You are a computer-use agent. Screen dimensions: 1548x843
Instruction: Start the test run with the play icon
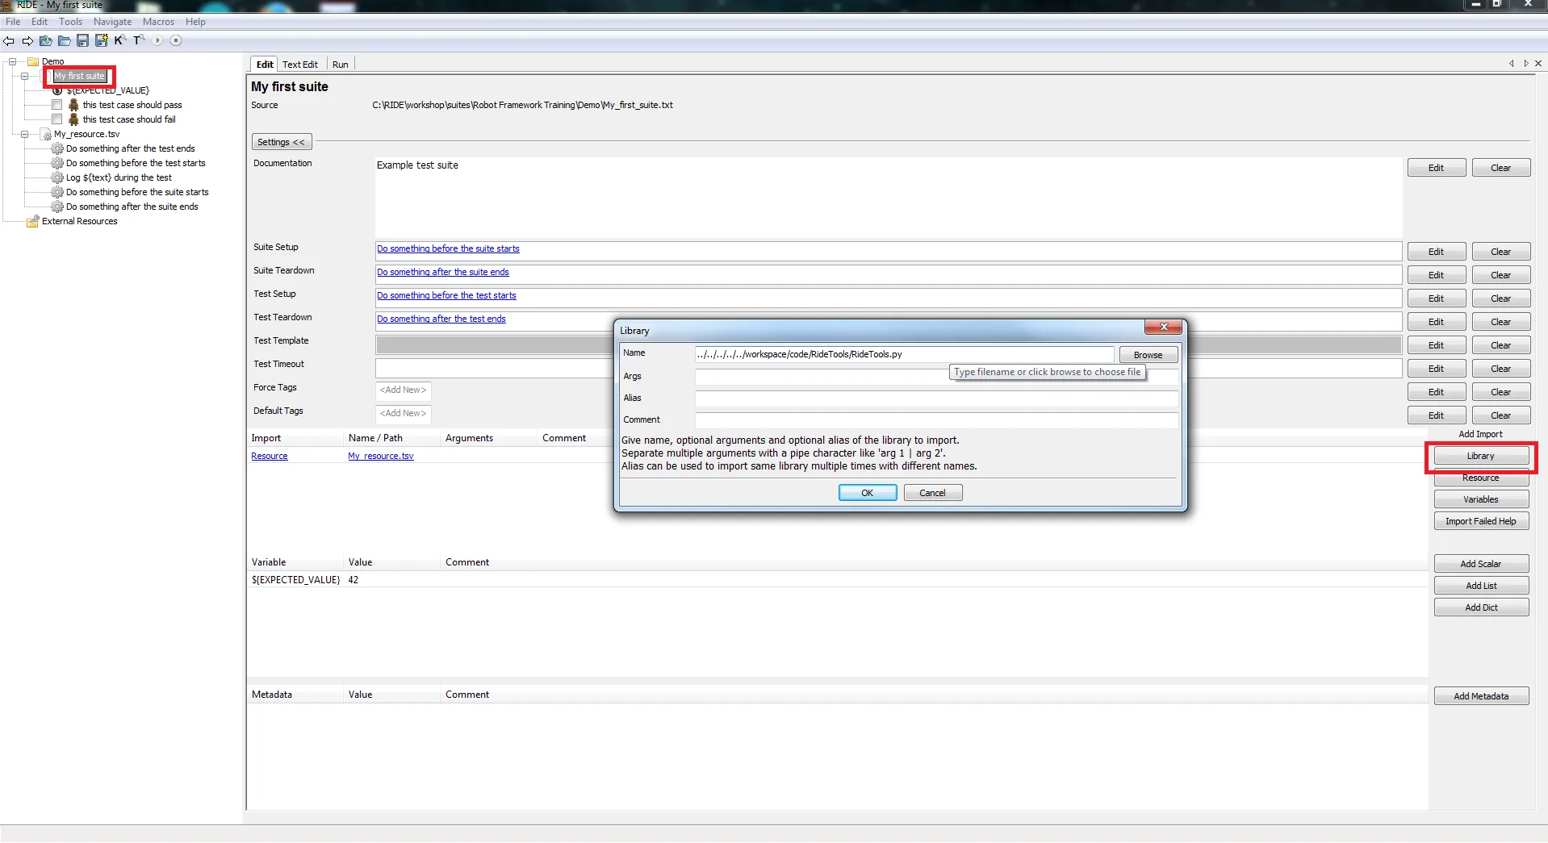[x=157, y=40]
